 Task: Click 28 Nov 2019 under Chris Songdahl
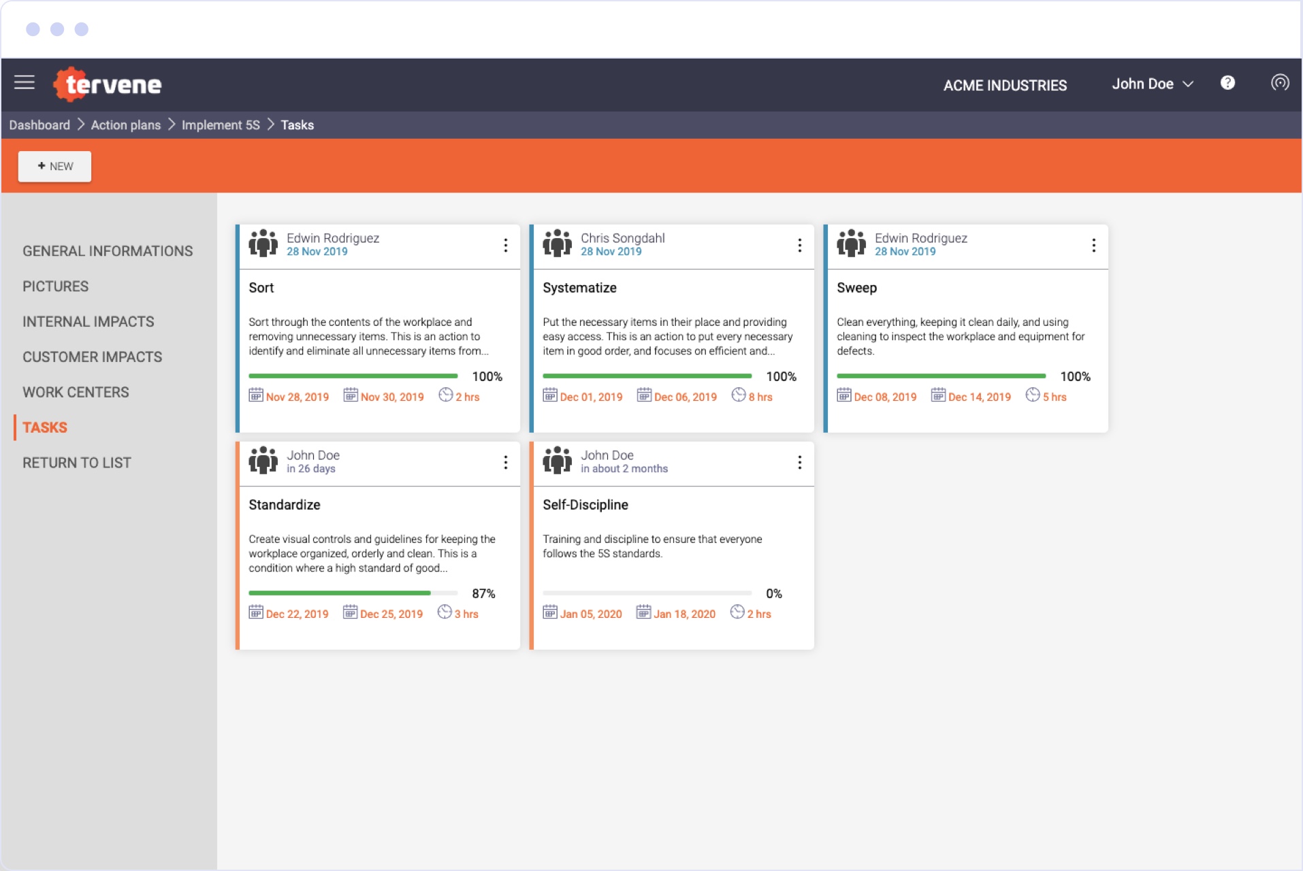(x=611, y=252)
